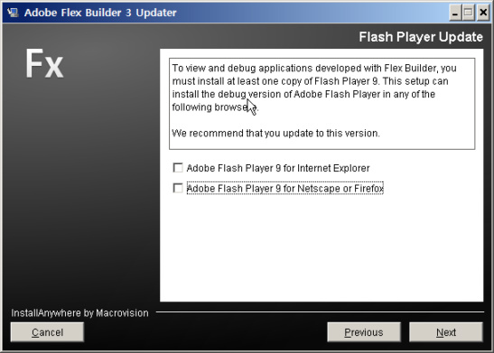Return to the Previous installer step
The width and height of the screenshot is (494, 353).
364,332
